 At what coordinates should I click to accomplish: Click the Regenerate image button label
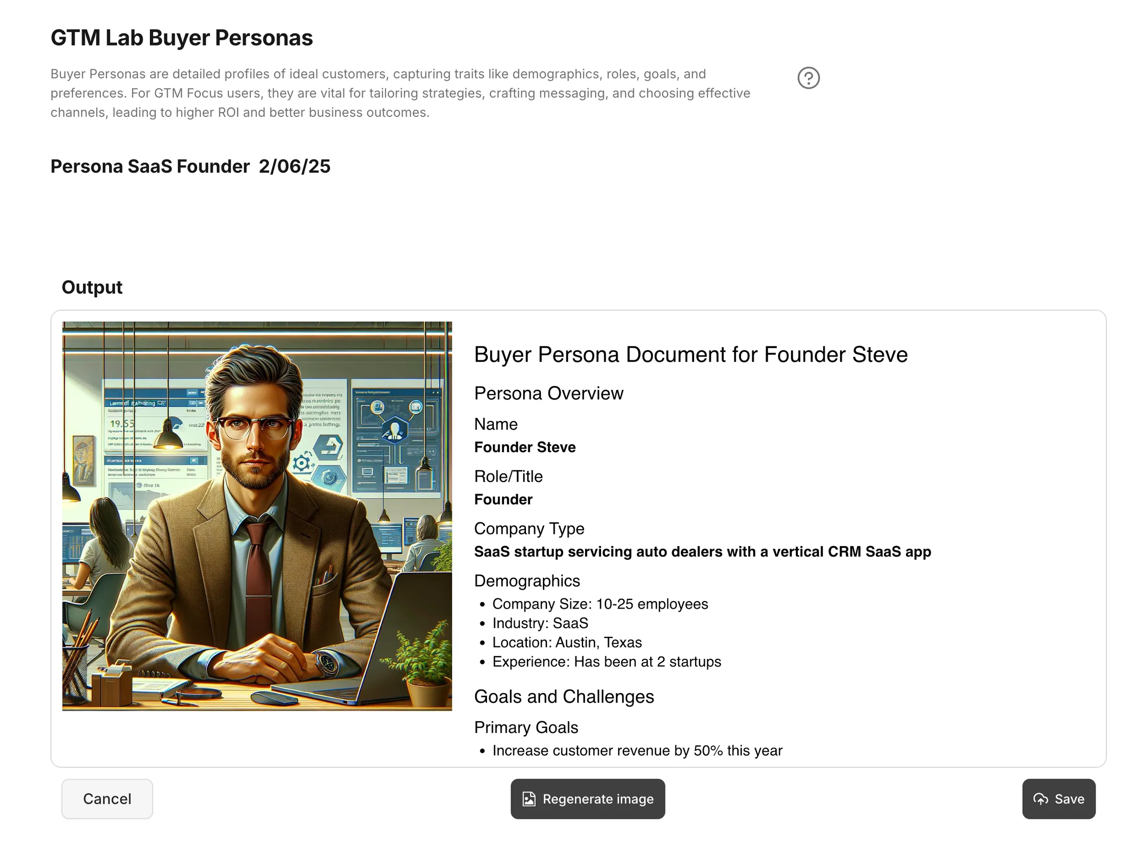(598, 799)
